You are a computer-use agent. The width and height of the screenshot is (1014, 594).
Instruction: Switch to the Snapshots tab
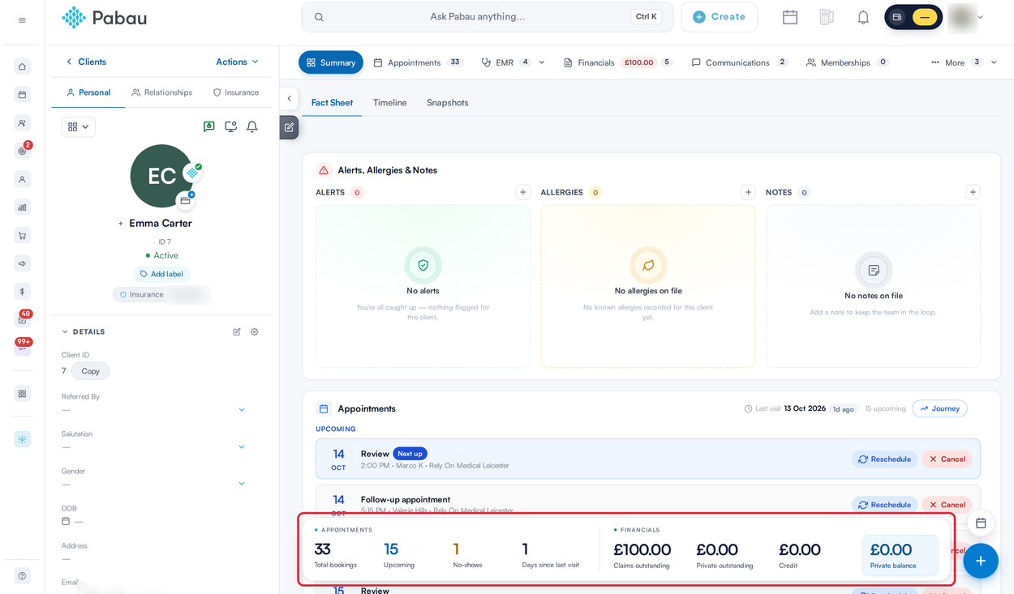[x=448, y=103]
